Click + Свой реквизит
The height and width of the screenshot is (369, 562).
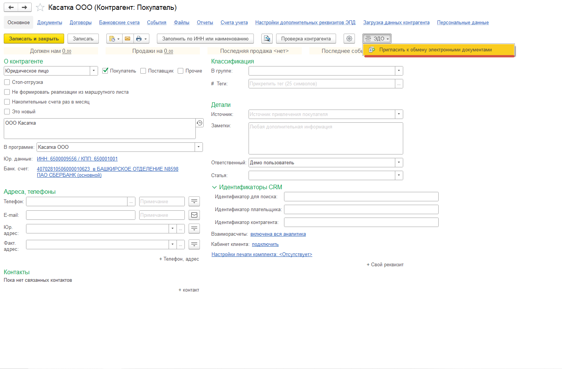(x=385, y=265)
